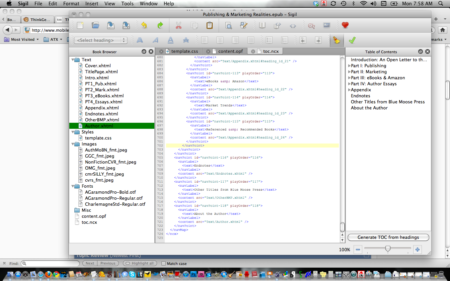The width and height of the screenshot is (450, 281).
Task: Open Find with the magnifier icon
Action: click(228, 25)
